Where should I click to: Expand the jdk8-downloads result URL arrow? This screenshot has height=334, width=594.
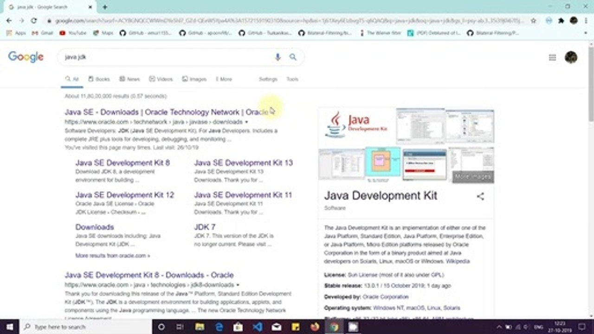click(238, 285)
